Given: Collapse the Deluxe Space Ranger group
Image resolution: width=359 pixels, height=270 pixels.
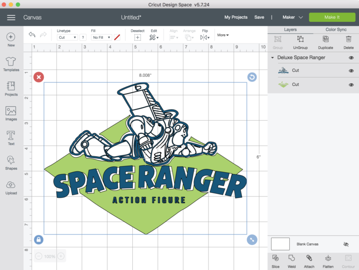Looking at the screenshot, I should coord(273,58).
